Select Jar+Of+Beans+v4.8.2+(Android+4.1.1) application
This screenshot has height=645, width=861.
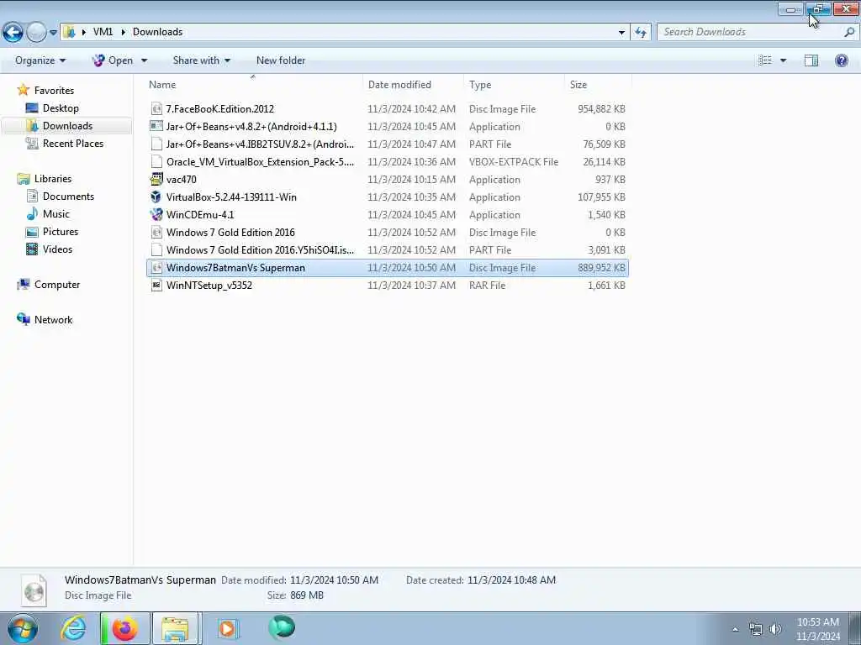[387, 126]
